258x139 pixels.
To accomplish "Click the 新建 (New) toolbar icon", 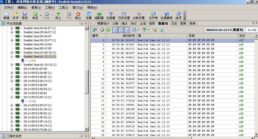I will (x=6, y=16).
